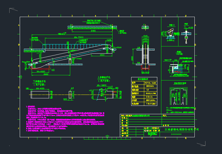
Task: Select the 0.5m/s speed value in table
Action: 151,96
